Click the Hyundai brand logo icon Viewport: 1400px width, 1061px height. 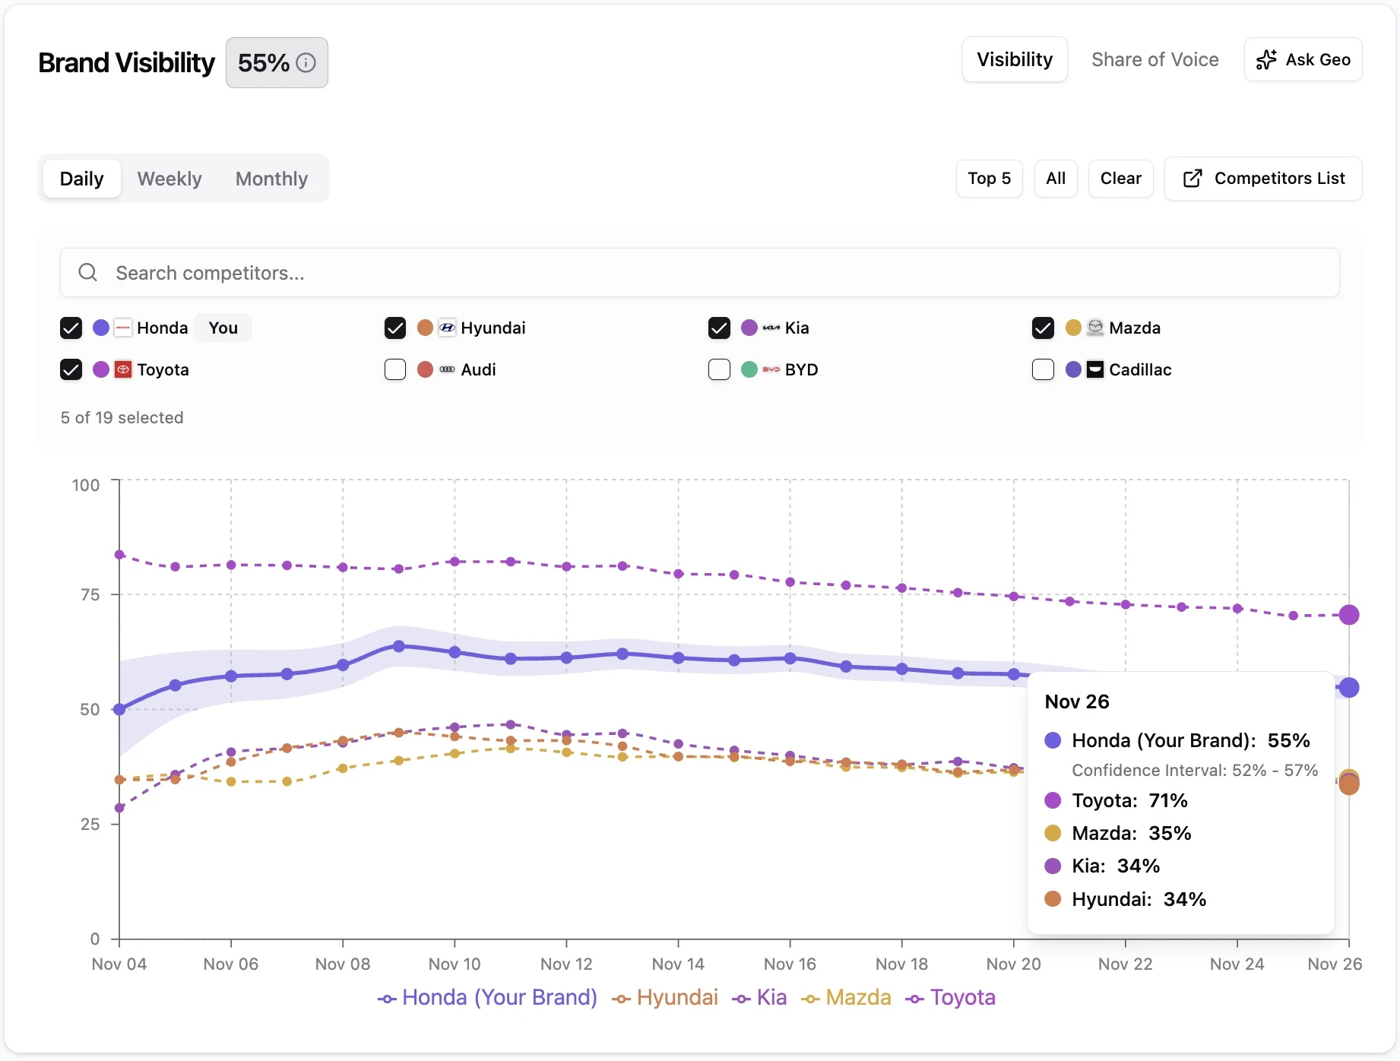447,328
